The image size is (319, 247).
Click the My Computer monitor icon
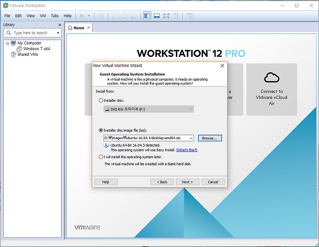(13, 43)
